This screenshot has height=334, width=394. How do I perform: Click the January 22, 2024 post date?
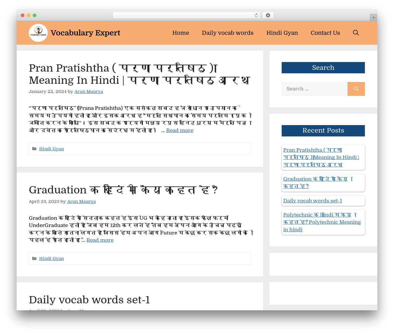point(48,92)
